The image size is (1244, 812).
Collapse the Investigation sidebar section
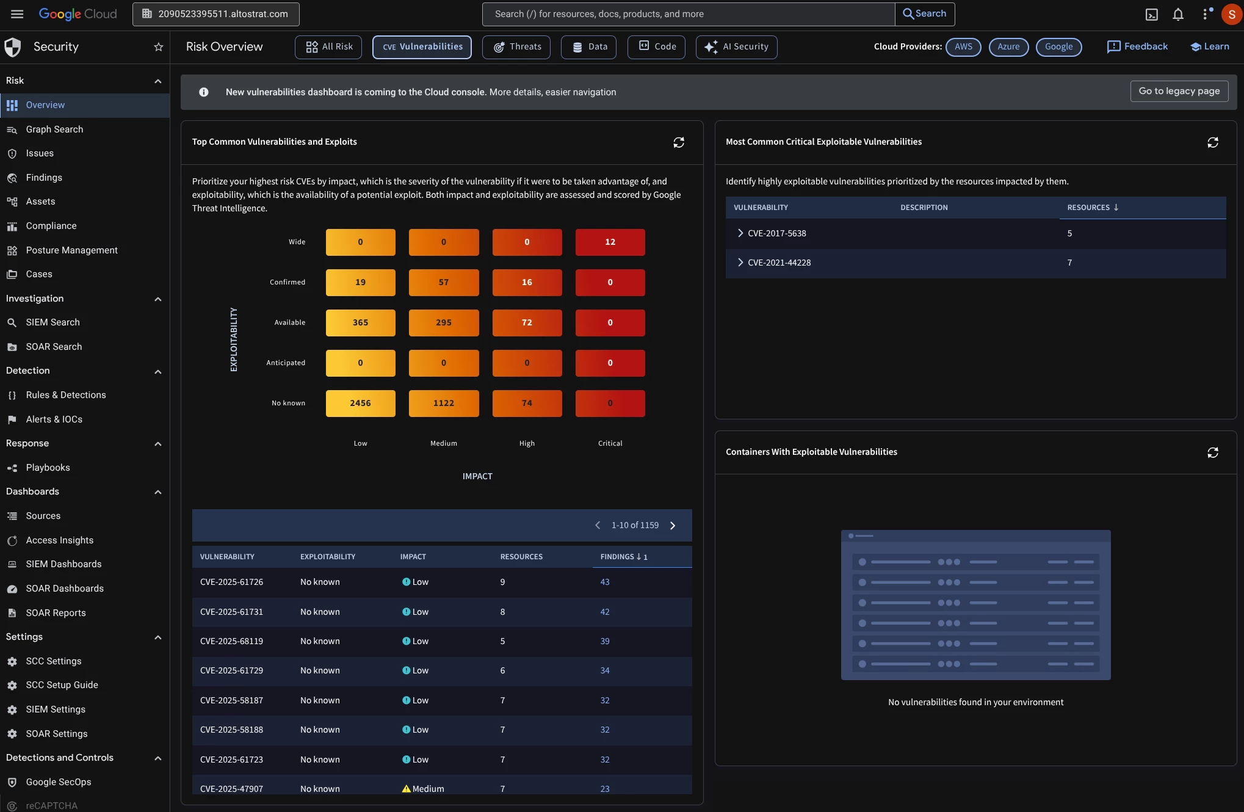click(158, 299)
